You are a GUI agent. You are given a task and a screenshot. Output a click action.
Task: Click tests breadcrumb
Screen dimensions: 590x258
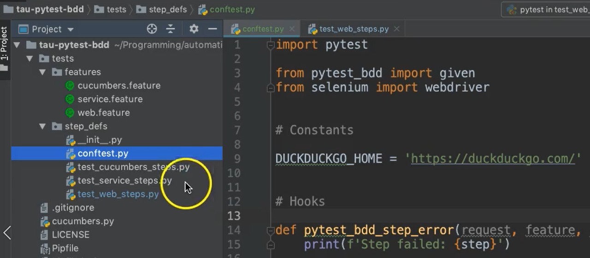coord(117,9)
